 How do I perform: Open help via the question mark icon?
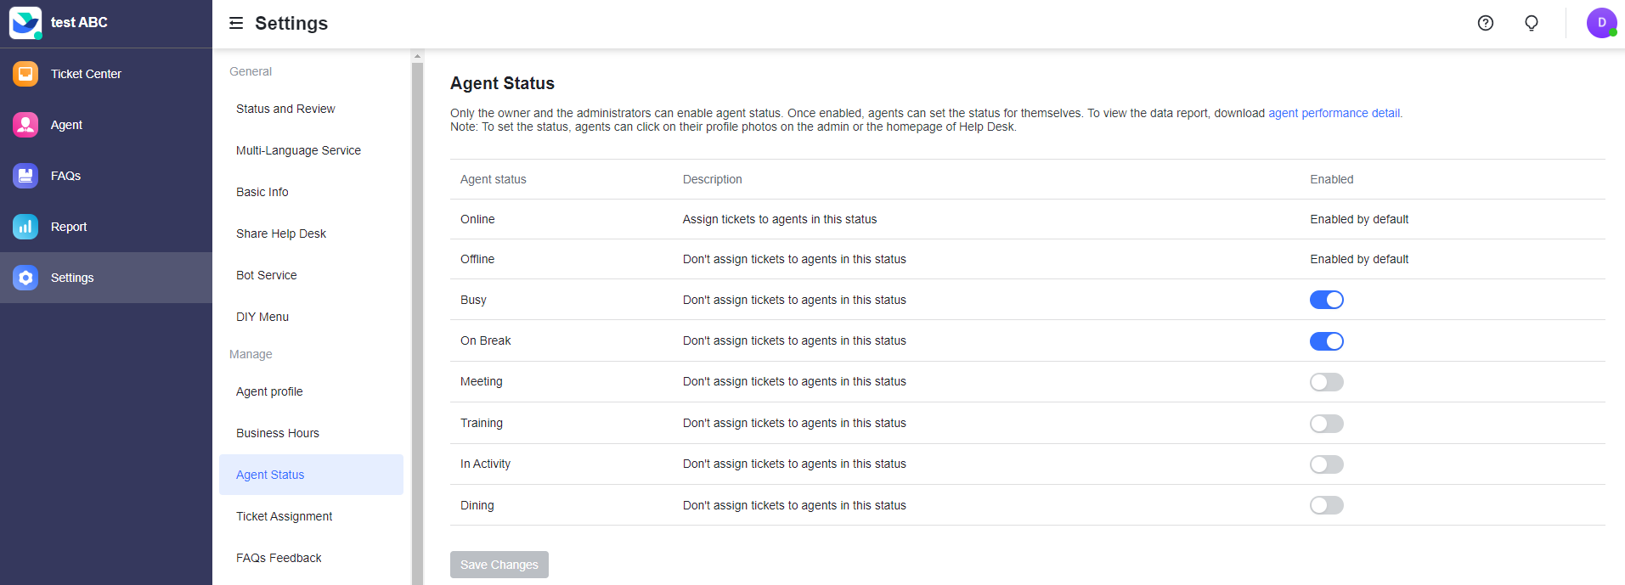coord(1485,23)
